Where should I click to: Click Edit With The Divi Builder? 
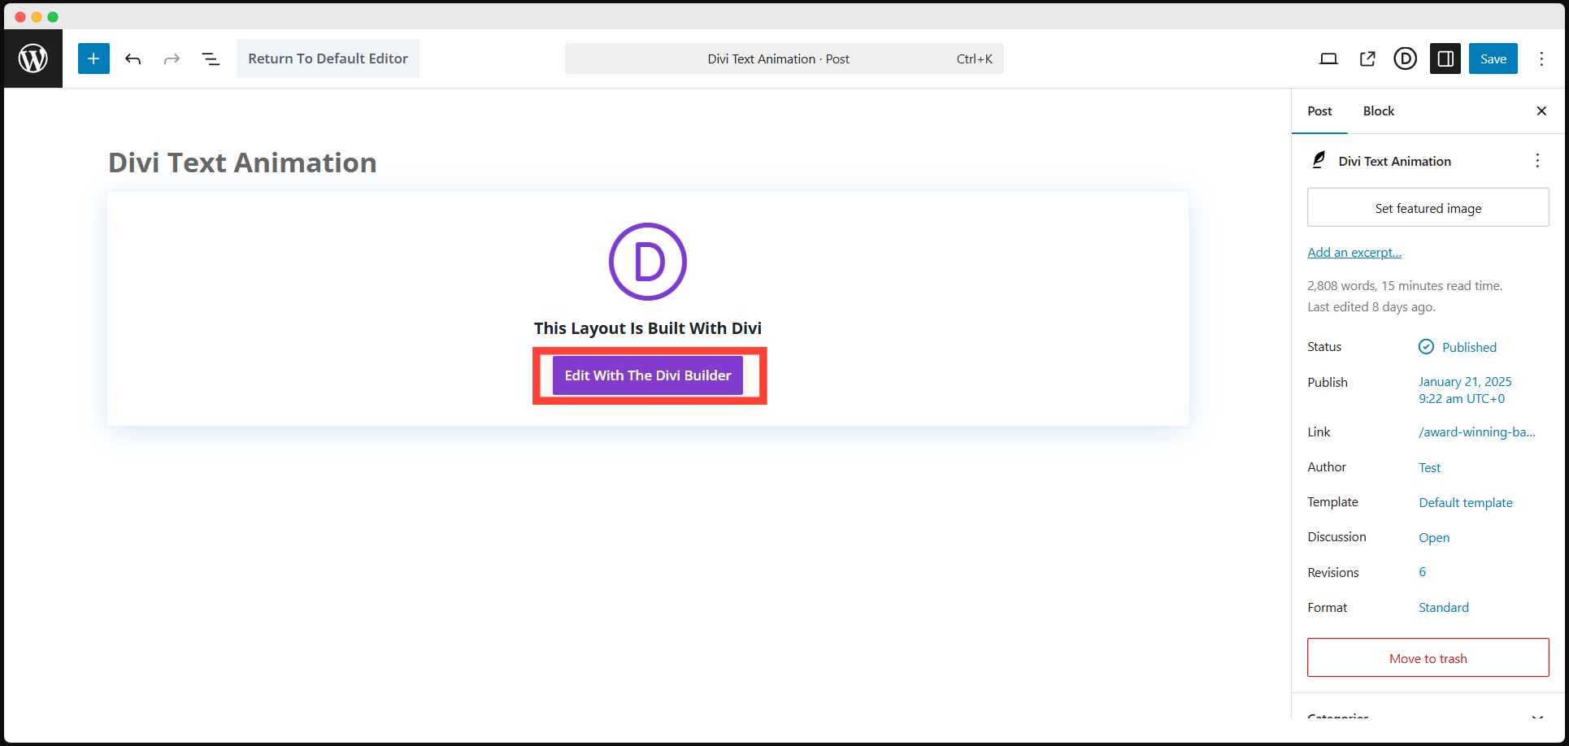[x=648, y=375]
